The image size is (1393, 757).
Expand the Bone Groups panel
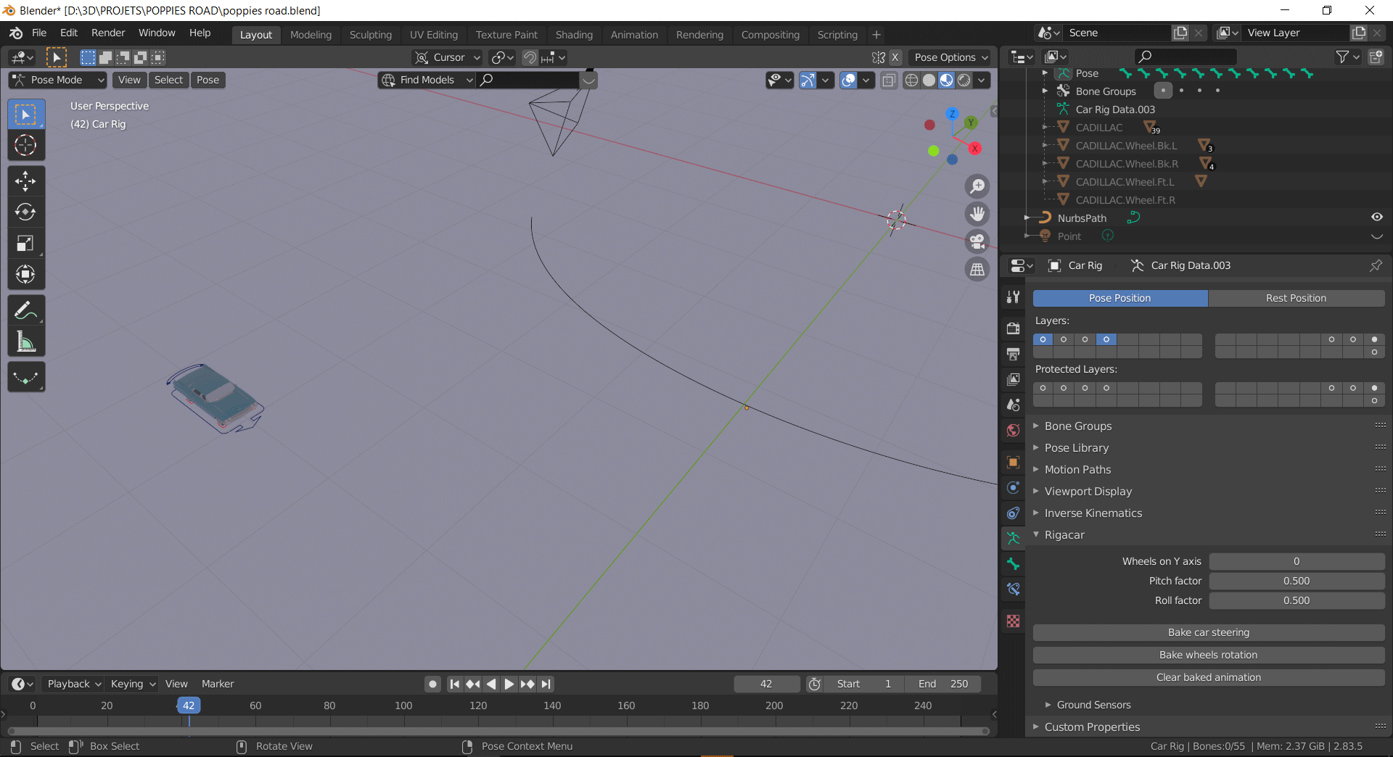[1079, 426]
